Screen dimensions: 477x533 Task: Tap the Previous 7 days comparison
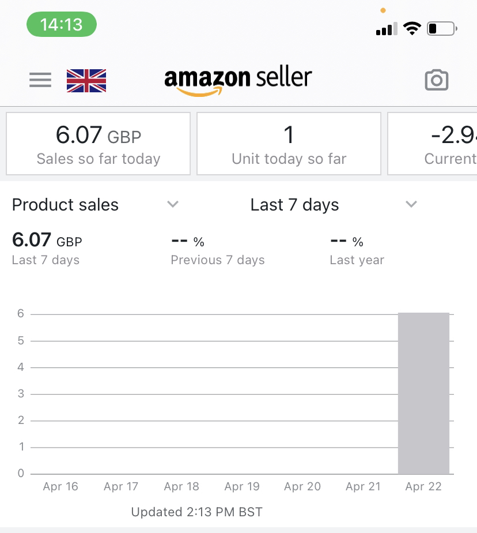(217, 250)
